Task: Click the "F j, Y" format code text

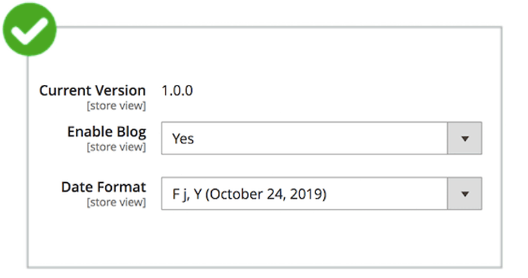Action: [x=186, y=195]
